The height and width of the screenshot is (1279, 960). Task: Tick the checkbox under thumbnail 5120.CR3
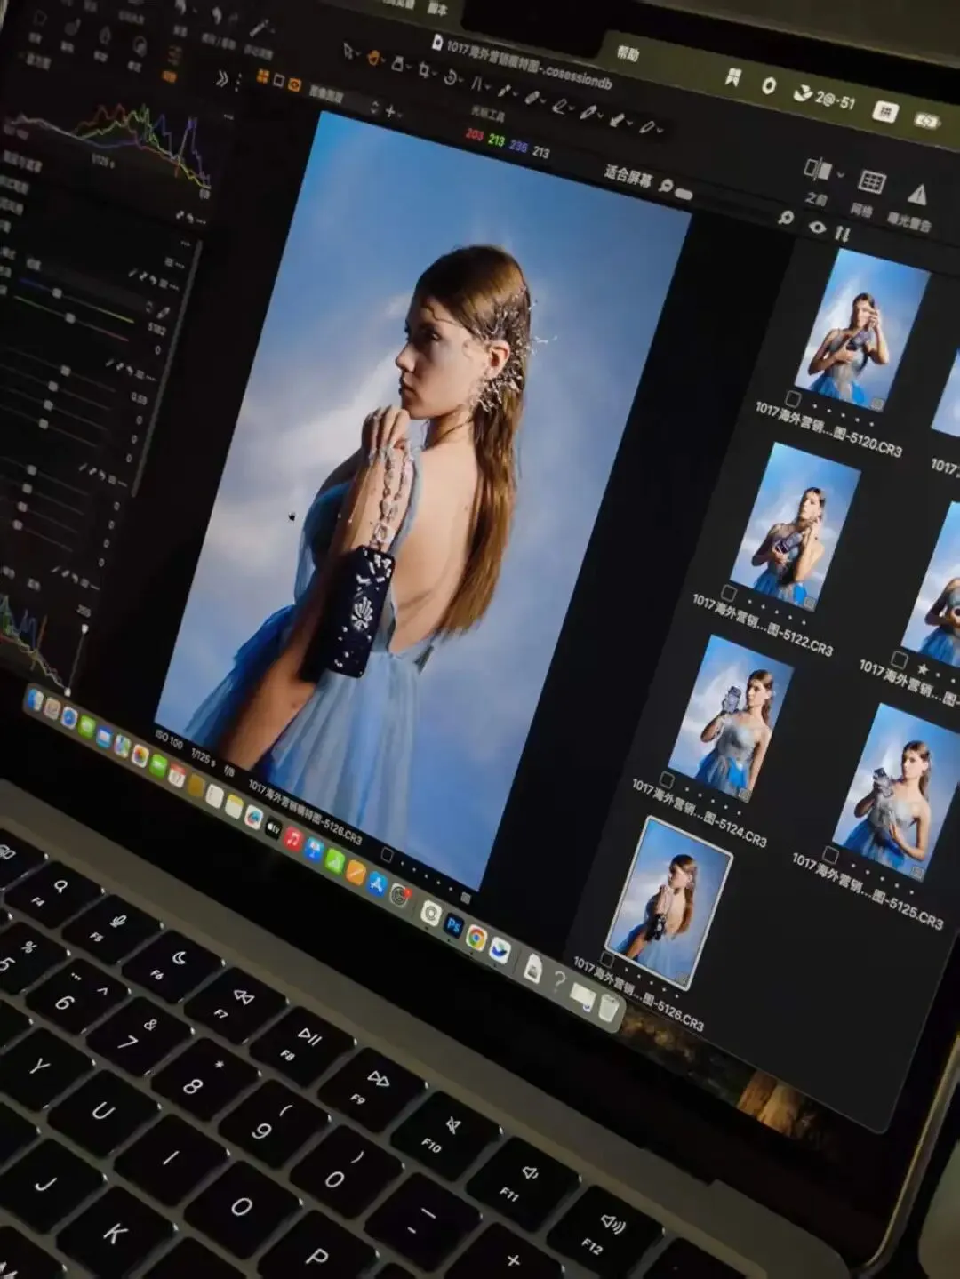(793, 398)
